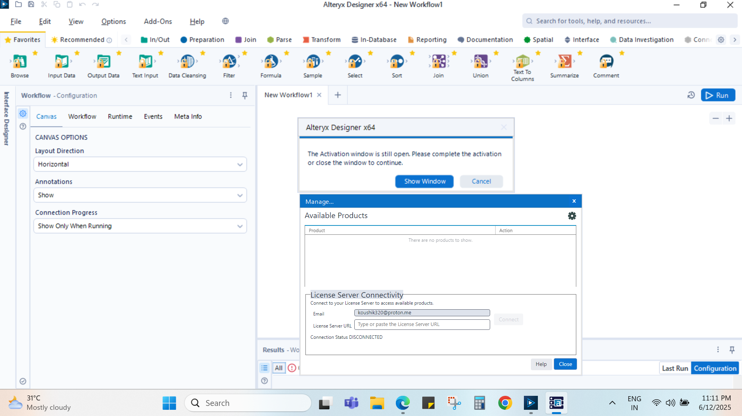Toggle favorite star on Browse tool
742x416 pixels.
35,53
